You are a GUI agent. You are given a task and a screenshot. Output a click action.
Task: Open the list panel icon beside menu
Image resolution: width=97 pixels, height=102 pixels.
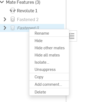click(73, 36)
